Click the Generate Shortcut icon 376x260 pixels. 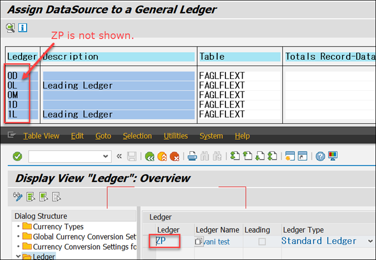(x=302, y=156)
